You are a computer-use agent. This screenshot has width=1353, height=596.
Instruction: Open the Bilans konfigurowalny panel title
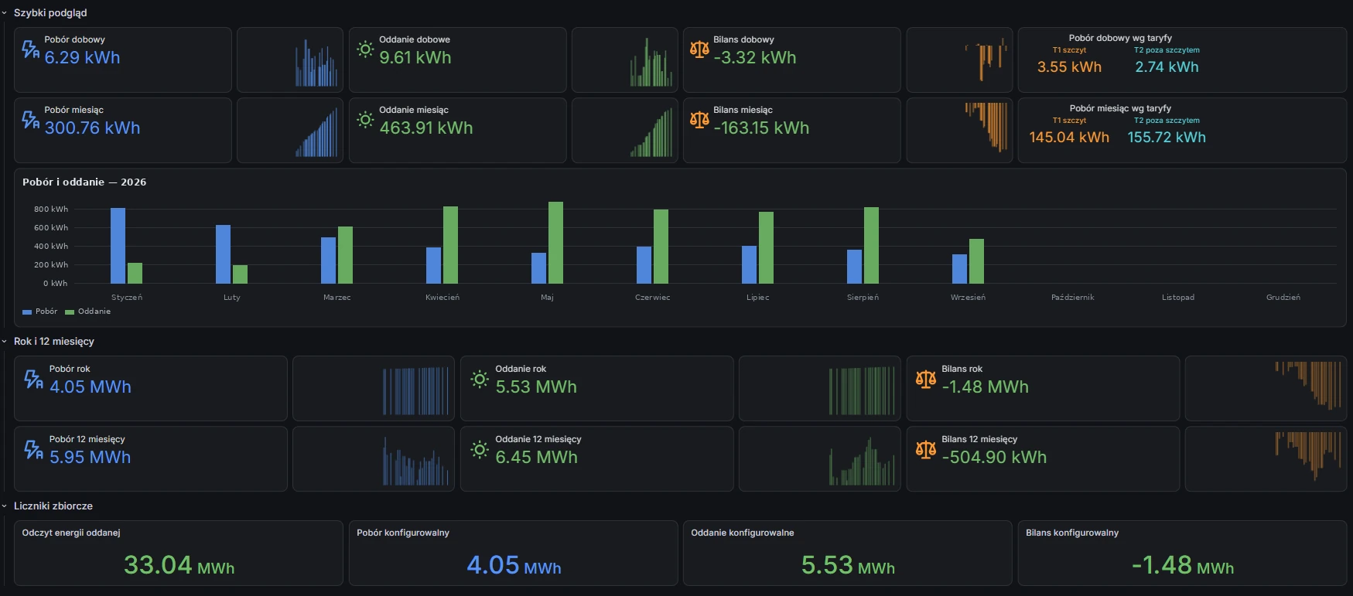tap(1072, 533)
